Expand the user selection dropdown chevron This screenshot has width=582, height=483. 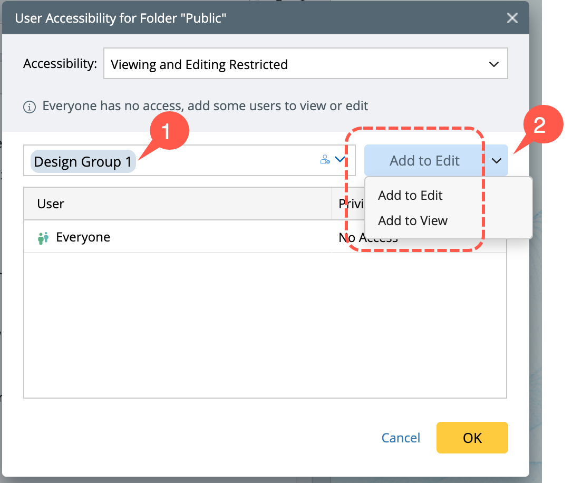tap(340, 159)
